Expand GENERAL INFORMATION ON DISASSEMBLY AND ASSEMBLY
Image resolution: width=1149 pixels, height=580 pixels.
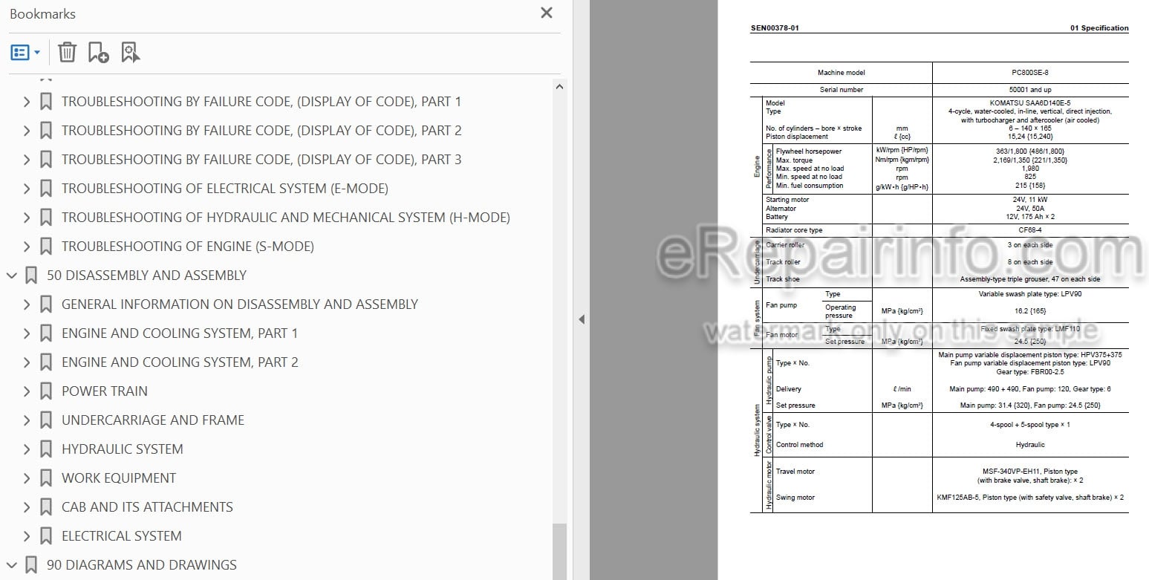click(27, 304)
